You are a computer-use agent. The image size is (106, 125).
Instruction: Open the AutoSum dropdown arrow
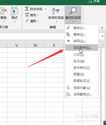point(46,9)
